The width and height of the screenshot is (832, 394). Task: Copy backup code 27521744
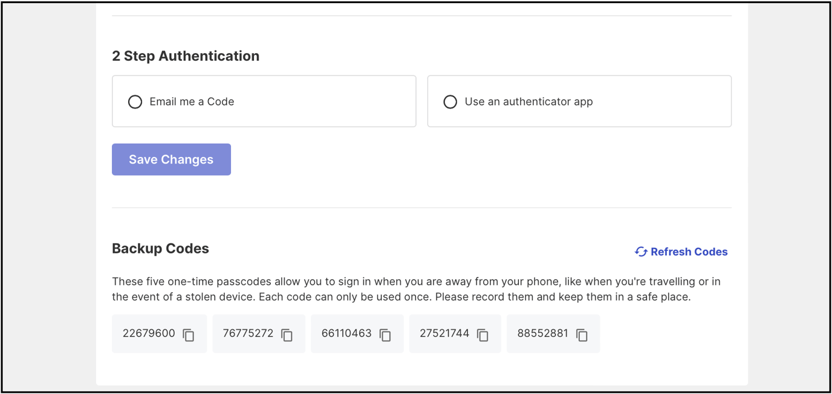[x=482, y=334]
